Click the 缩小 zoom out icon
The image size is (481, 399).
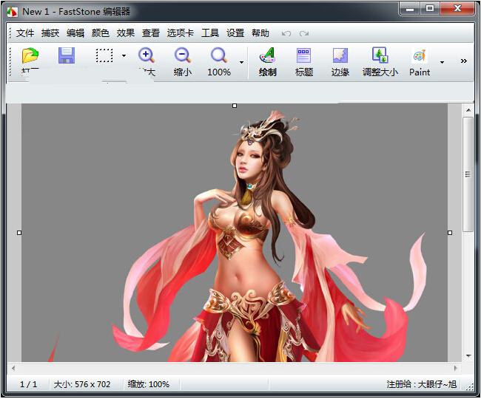[x=182, y=56]
